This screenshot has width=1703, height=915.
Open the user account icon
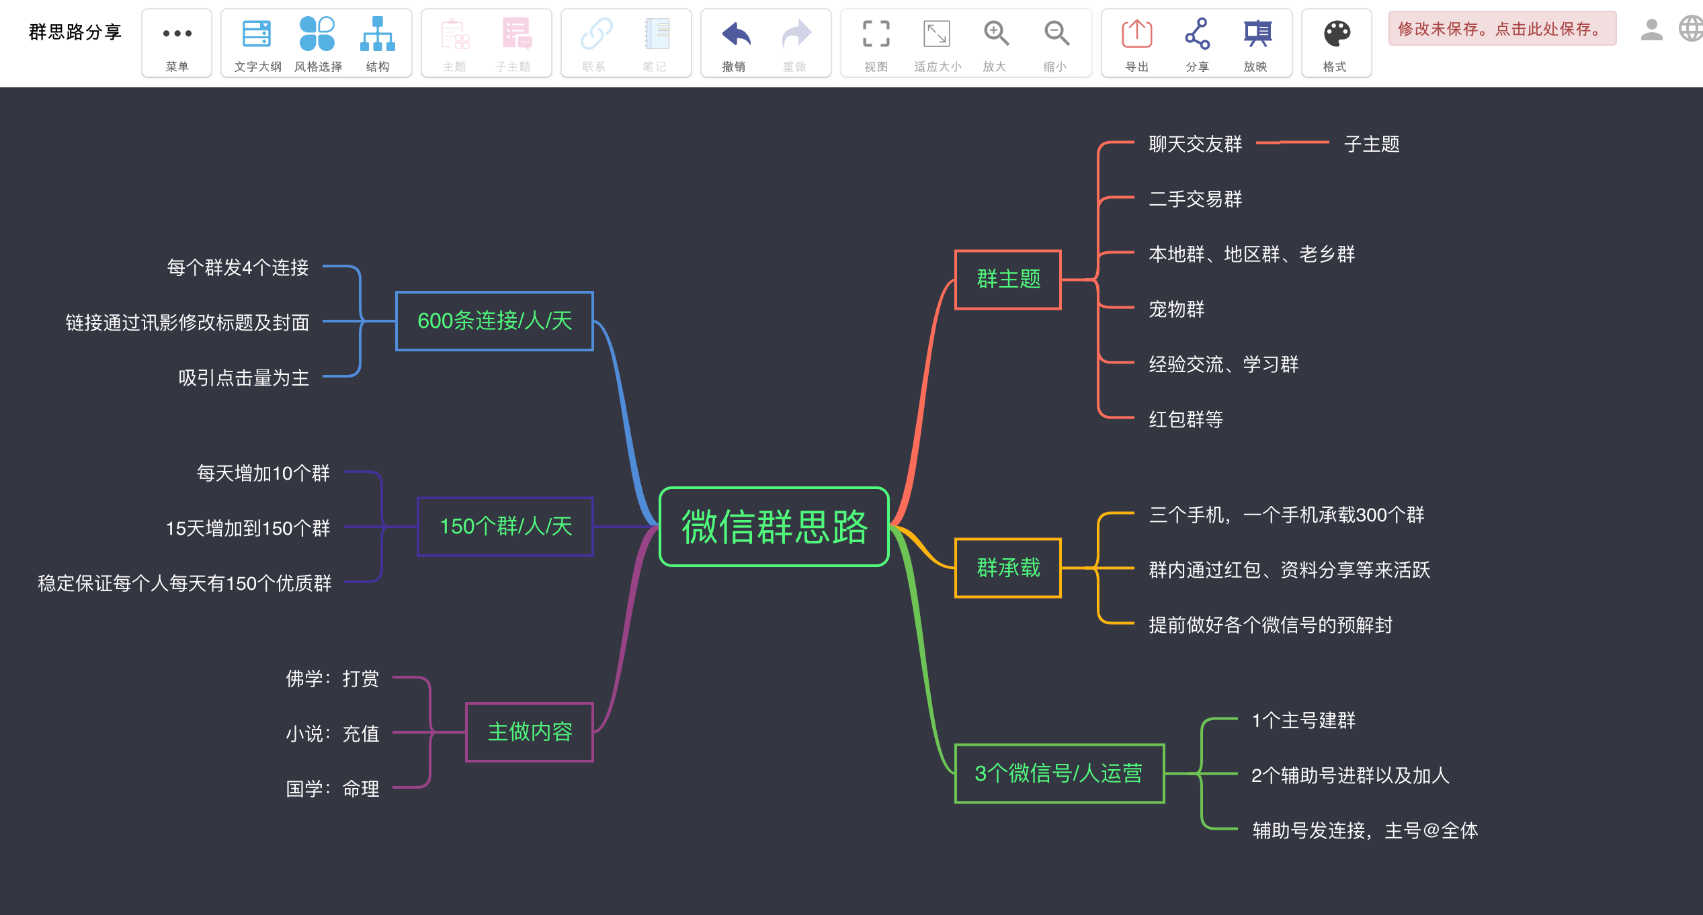(1651, 30)
